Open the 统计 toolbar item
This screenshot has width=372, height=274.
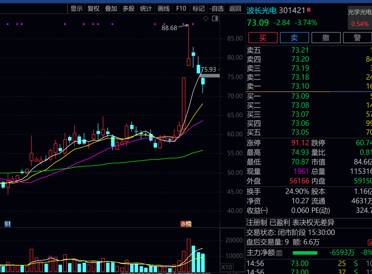click(x=146, y=9)
